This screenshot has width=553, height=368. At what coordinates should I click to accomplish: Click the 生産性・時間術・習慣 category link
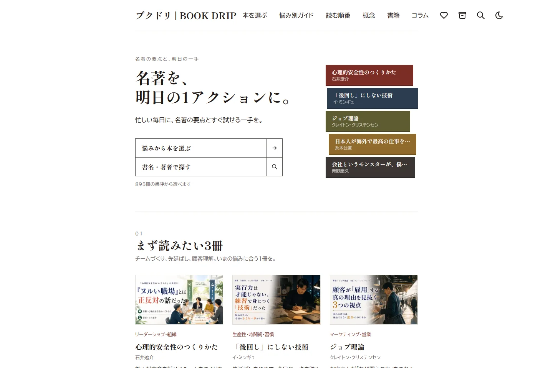click(253, 335)
